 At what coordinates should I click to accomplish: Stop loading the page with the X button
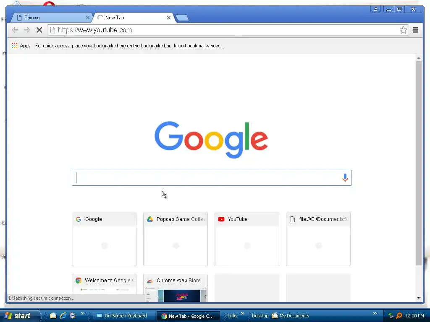tap(39, 30)
